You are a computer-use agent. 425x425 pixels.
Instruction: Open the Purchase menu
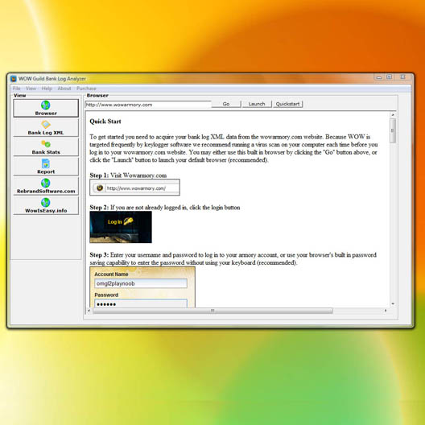[x=86, y=89]
